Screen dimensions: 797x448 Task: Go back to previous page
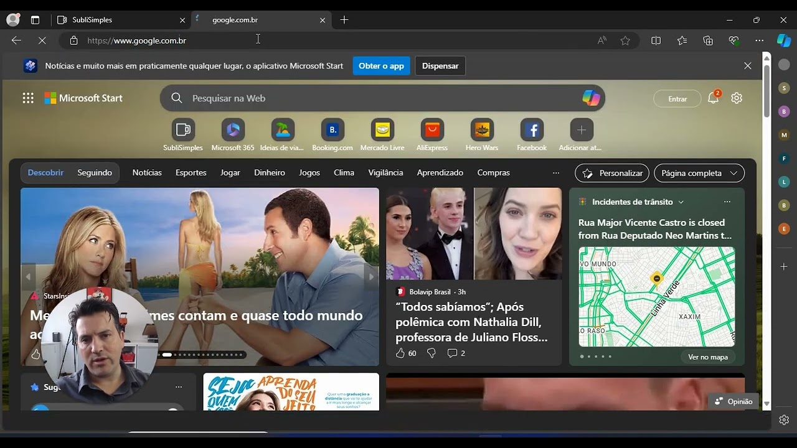16,40
